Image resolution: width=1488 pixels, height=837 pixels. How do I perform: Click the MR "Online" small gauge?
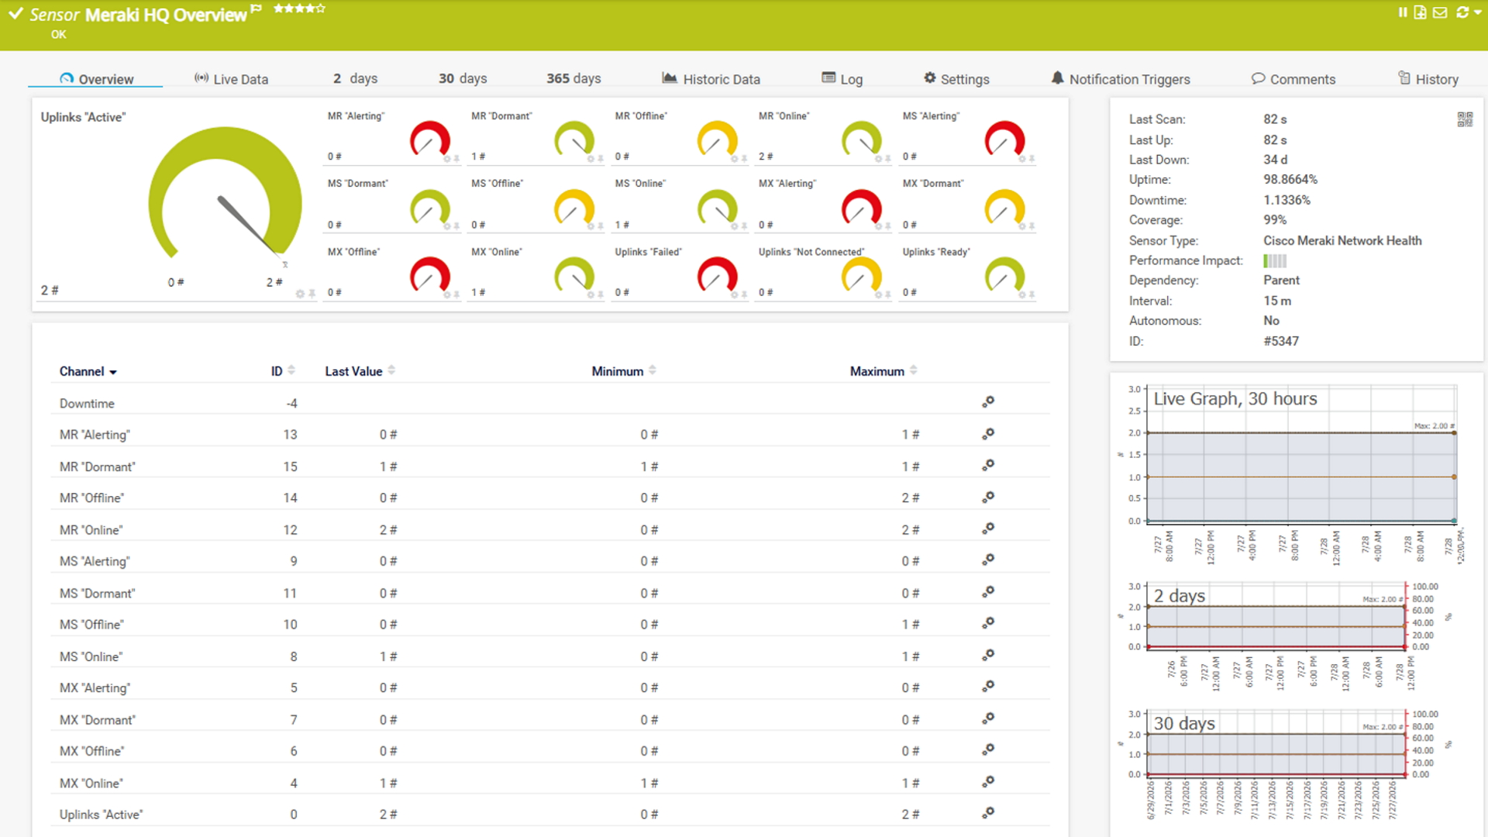(861, 139)
